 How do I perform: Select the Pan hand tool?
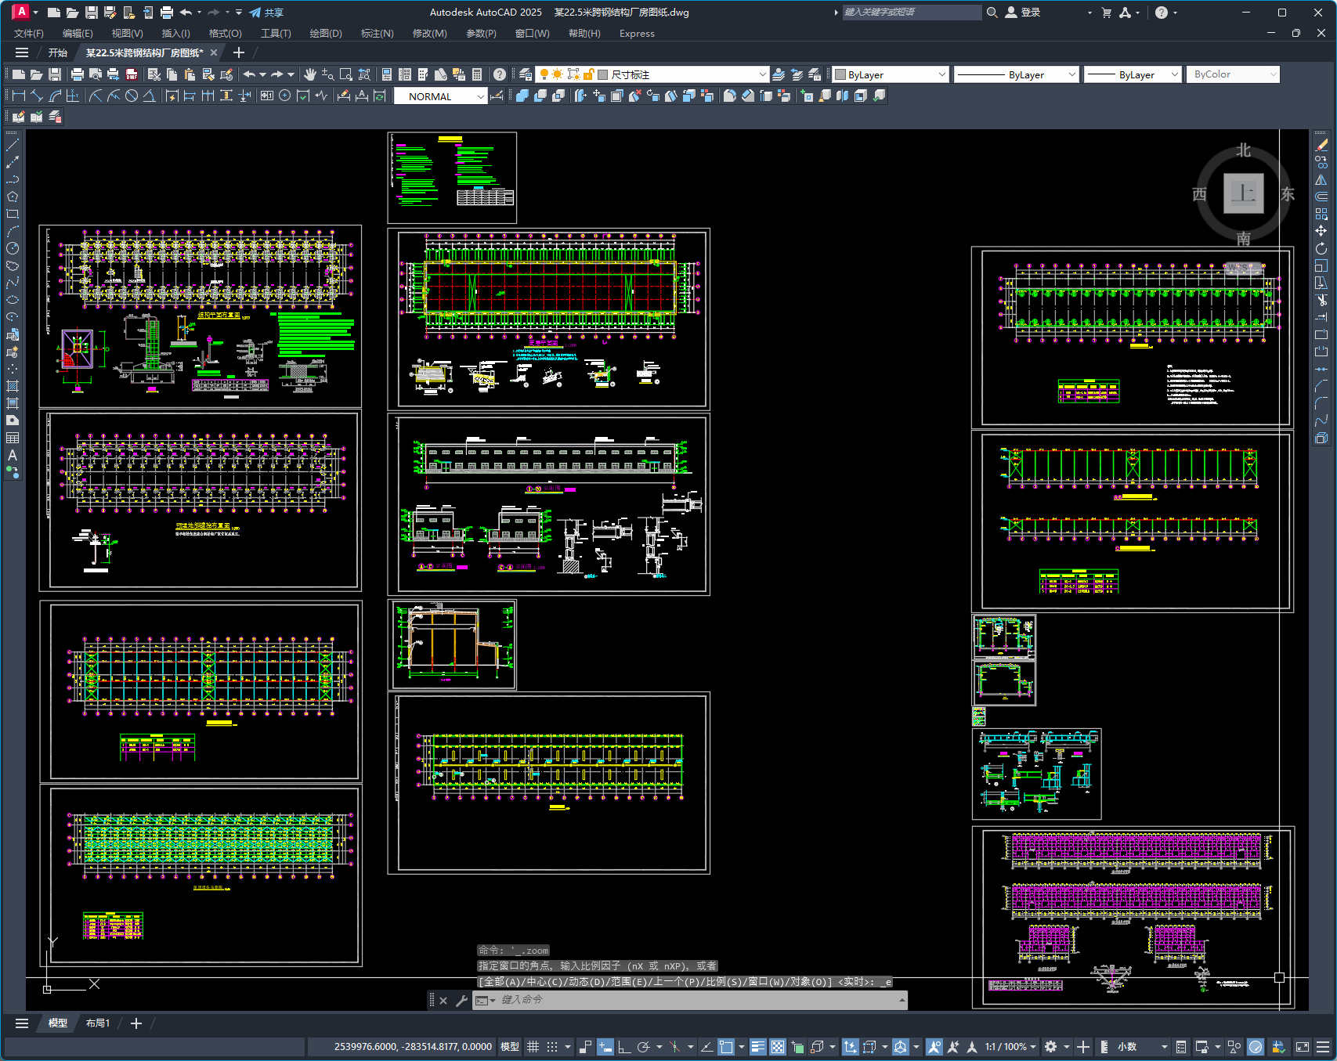(x=310, y=74)
